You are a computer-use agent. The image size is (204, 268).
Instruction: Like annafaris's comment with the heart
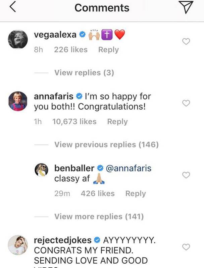coord(186,104)
